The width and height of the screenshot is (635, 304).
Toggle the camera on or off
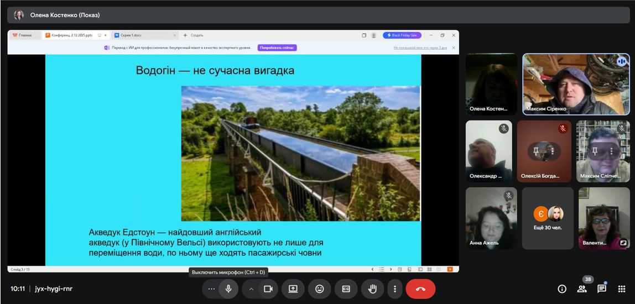point(268,289)
